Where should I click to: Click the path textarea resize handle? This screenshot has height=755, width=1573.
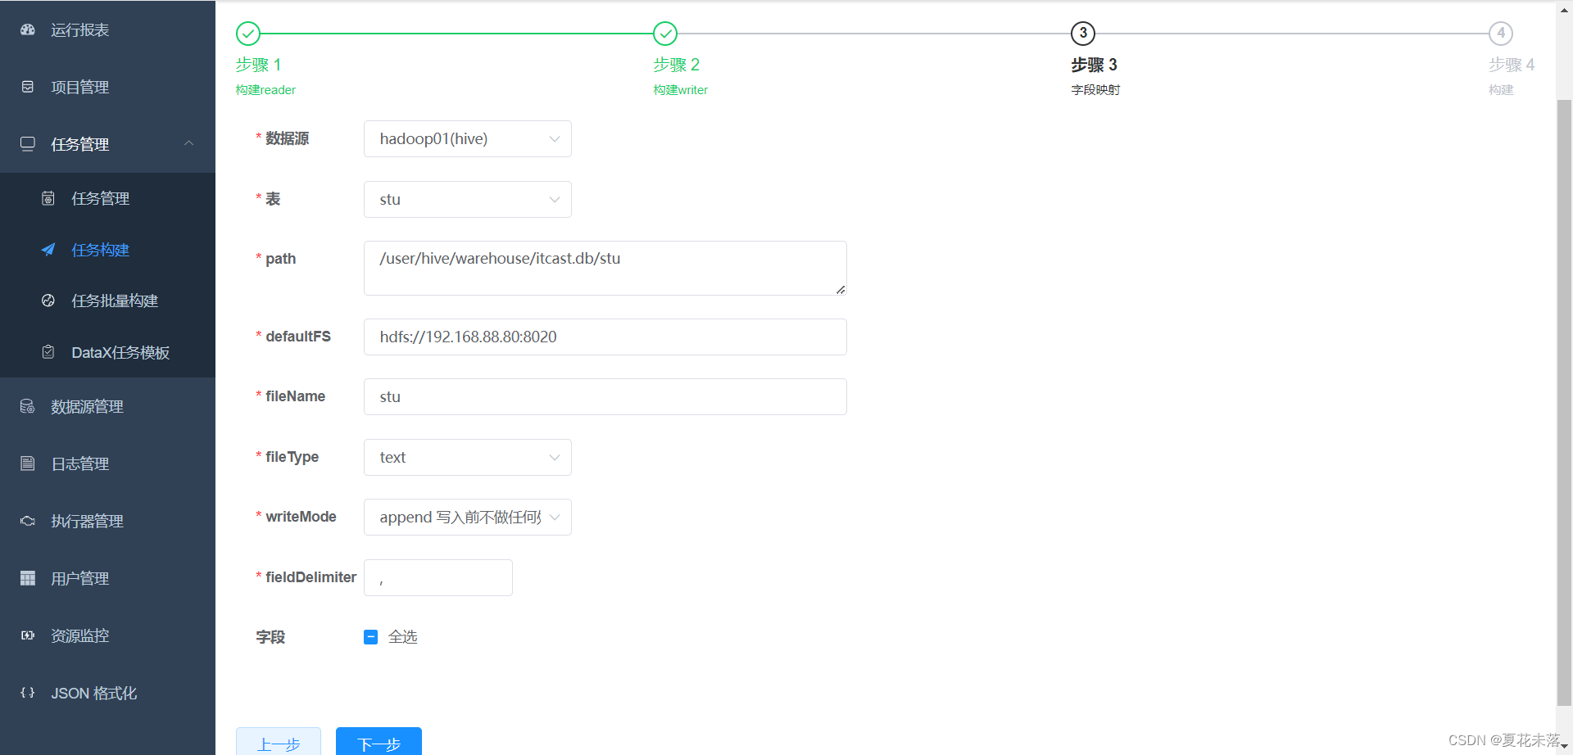841,289
